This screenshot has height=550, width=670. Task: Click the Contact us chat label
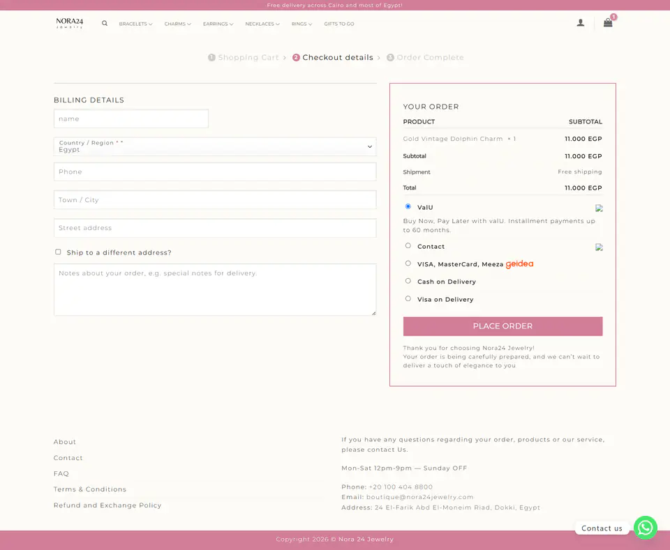coord(602,528)
